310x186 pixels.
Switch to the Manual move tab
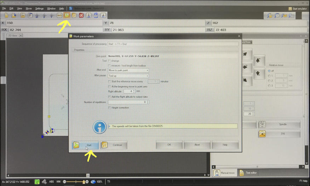tap(225, 173)
